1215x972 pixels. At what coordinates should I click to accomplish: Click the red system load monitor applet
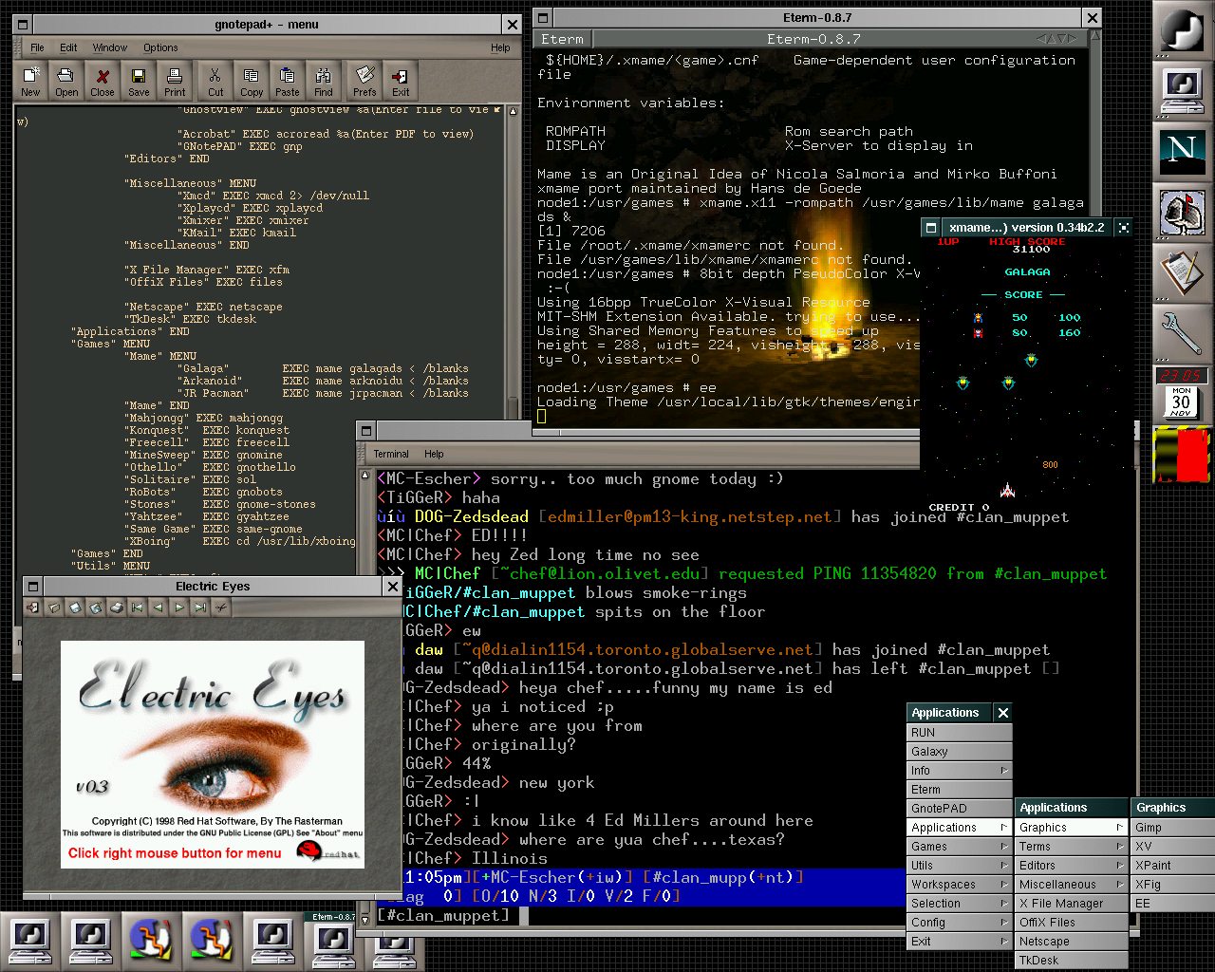click(1182, 455)
